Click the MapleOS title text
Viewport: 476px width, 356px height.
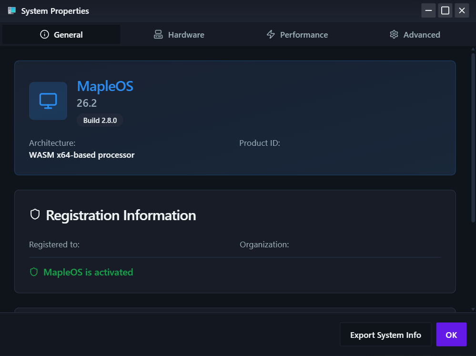tap(105, 86)
